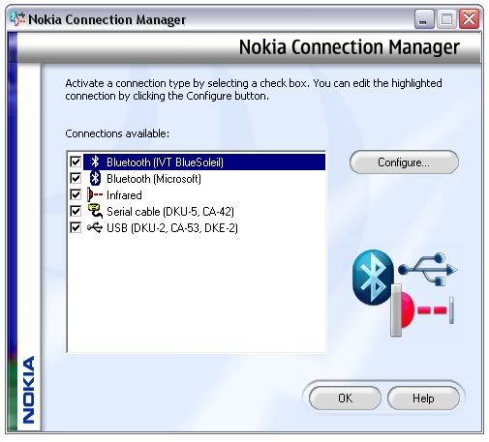Select USB (DKU-2, CA-53, DKE-2) text

click(172, 228)
